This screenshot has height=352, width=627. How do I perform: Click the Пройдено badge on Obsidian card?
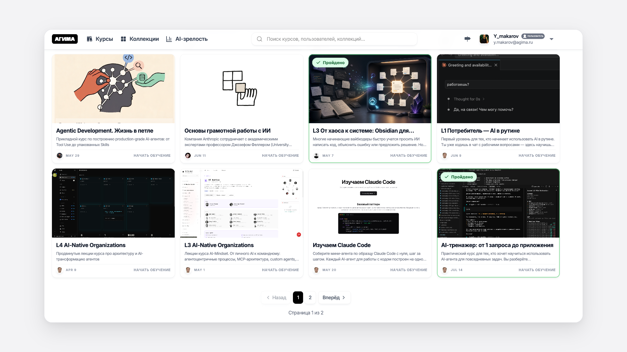click(x=330, y=63)
